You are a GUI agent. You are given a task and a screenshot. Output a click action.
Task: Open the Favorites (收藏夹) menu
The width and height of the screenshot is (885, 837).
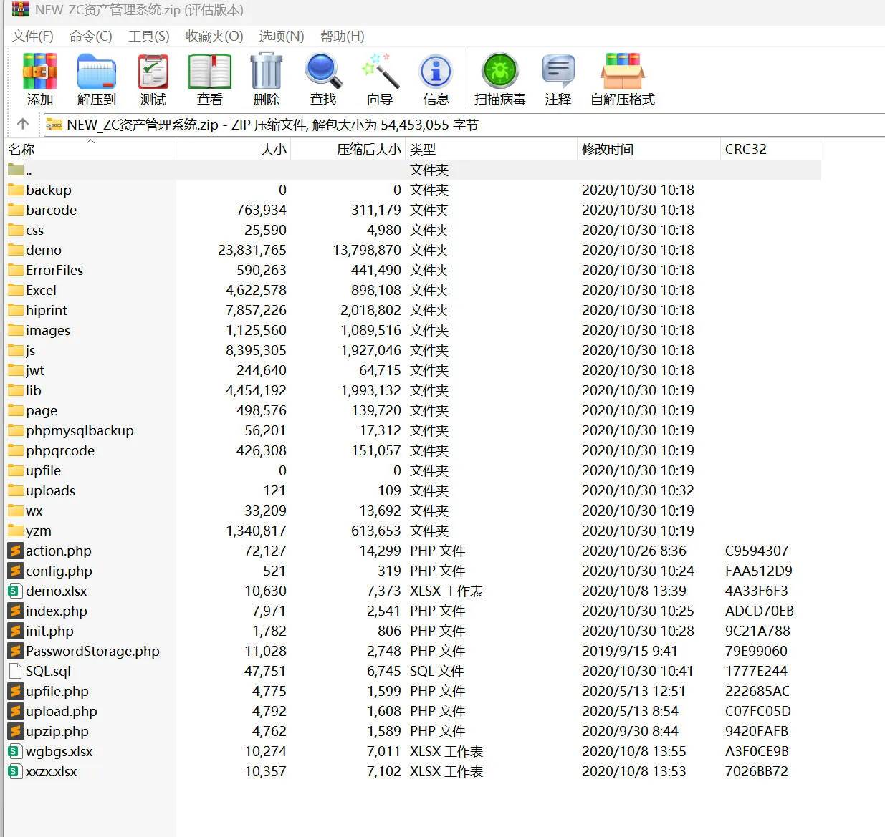coord(214,36)
